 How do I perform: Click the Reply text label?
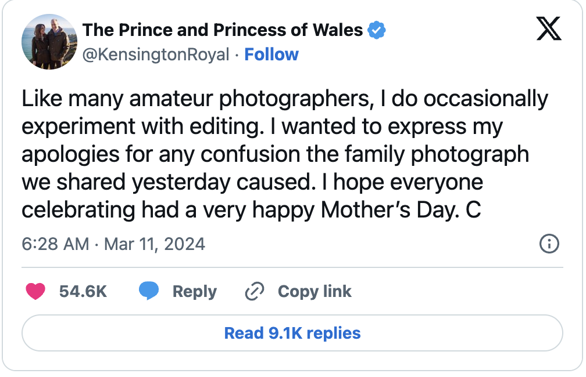pyautogui.click(x=195, y=291)
